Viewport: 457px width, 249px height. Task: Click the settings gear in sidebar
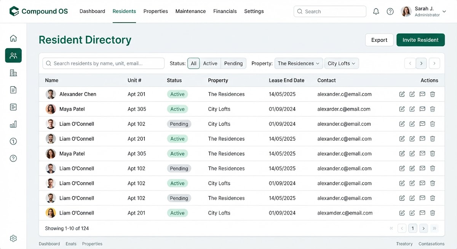13,238
